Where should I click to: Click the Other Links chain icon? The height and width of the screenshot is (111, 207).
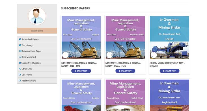coord(20,69)
